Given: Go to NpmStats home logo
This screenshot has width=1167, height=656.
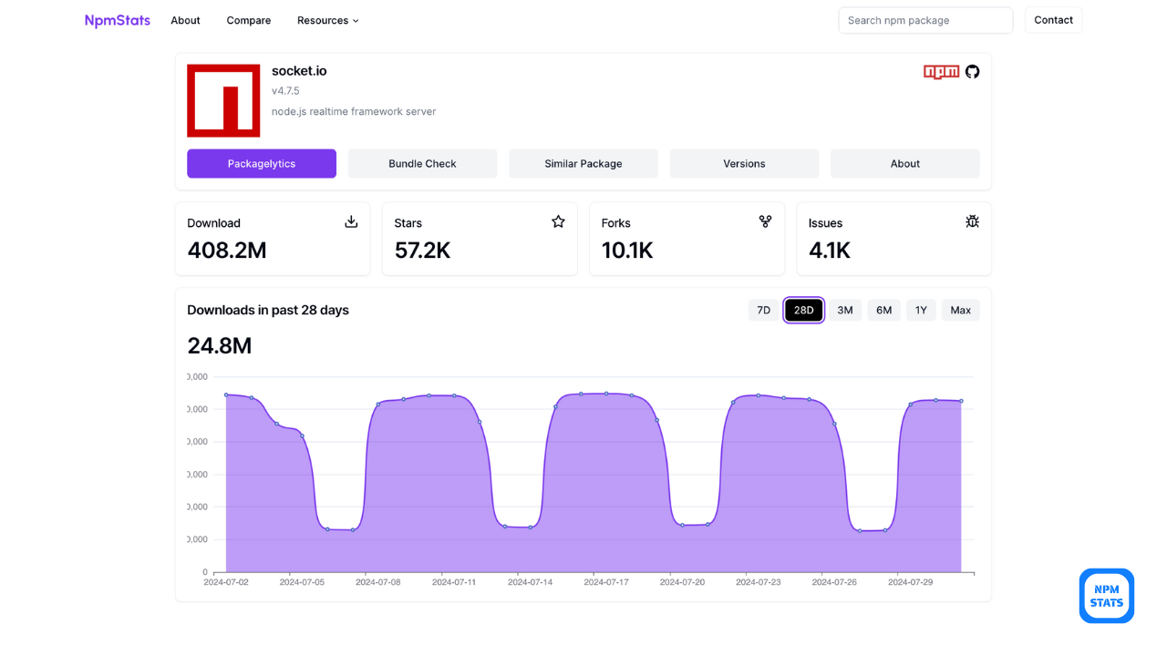Looking at the screenshot, I should [118, 20].
